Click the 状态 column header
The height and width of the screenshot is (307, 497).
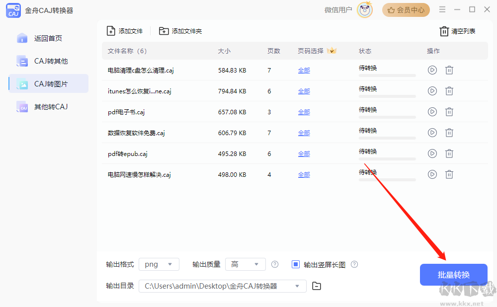365,51
